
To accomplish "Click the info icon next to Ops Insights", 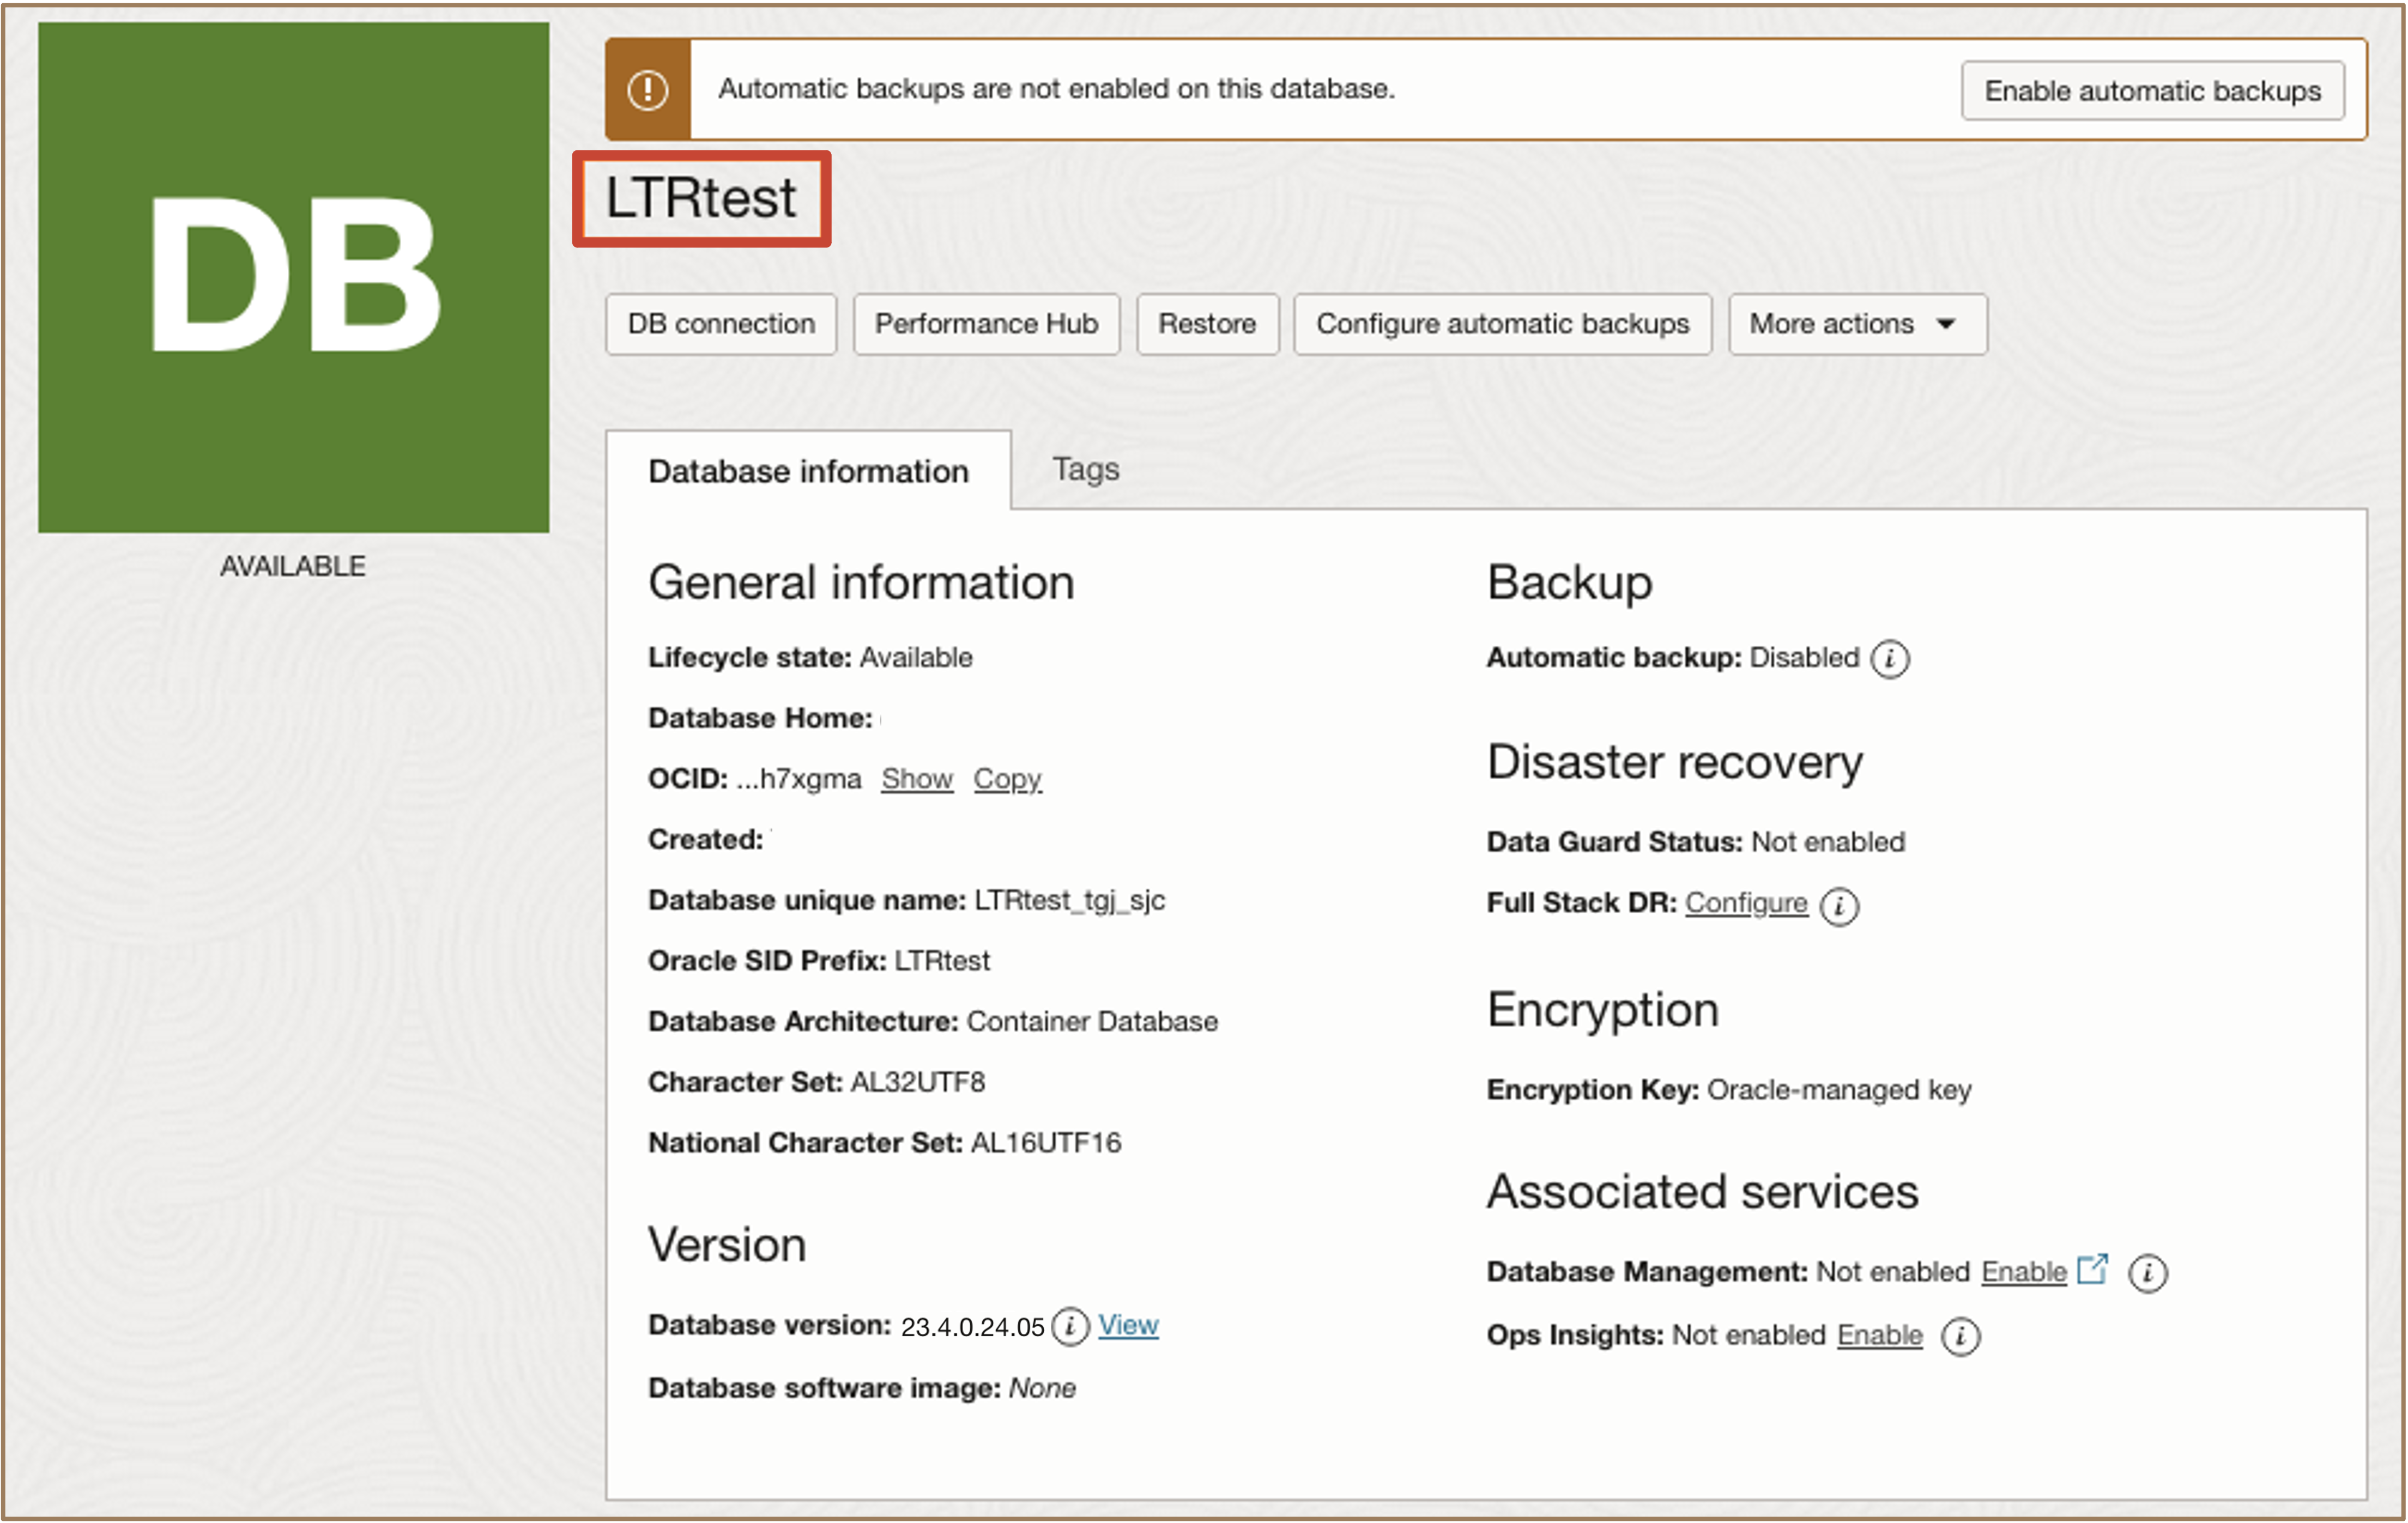I will click(x=1961, y=1335).
